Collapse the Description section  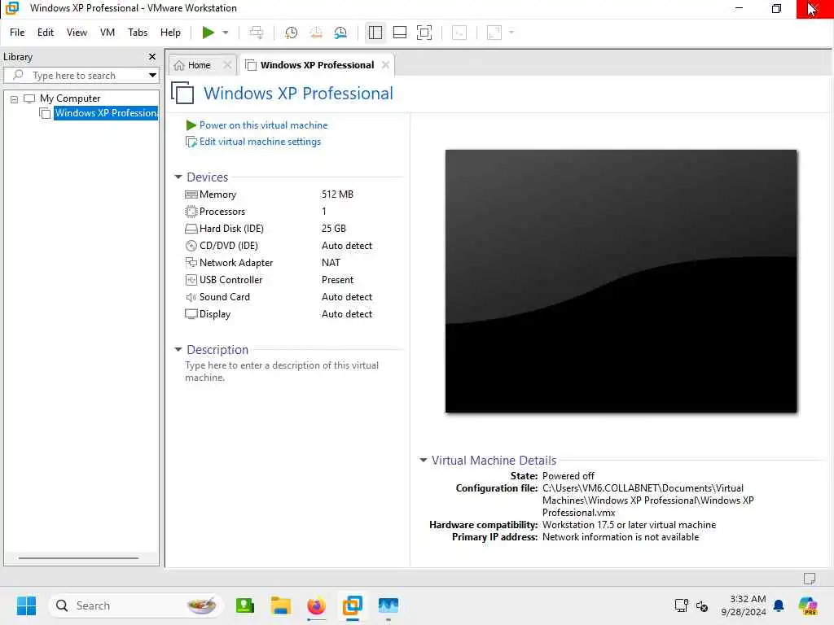pyautogui.click(x=178, y=349)
